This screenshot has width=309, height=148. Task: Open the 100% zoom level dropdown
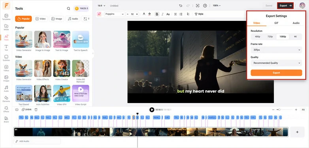217,6
